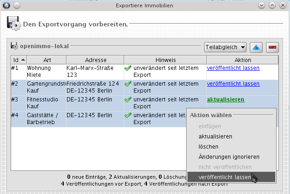Sort table by Id column header
This screenshot has width=290, height=194.
[x=18, y=60]
